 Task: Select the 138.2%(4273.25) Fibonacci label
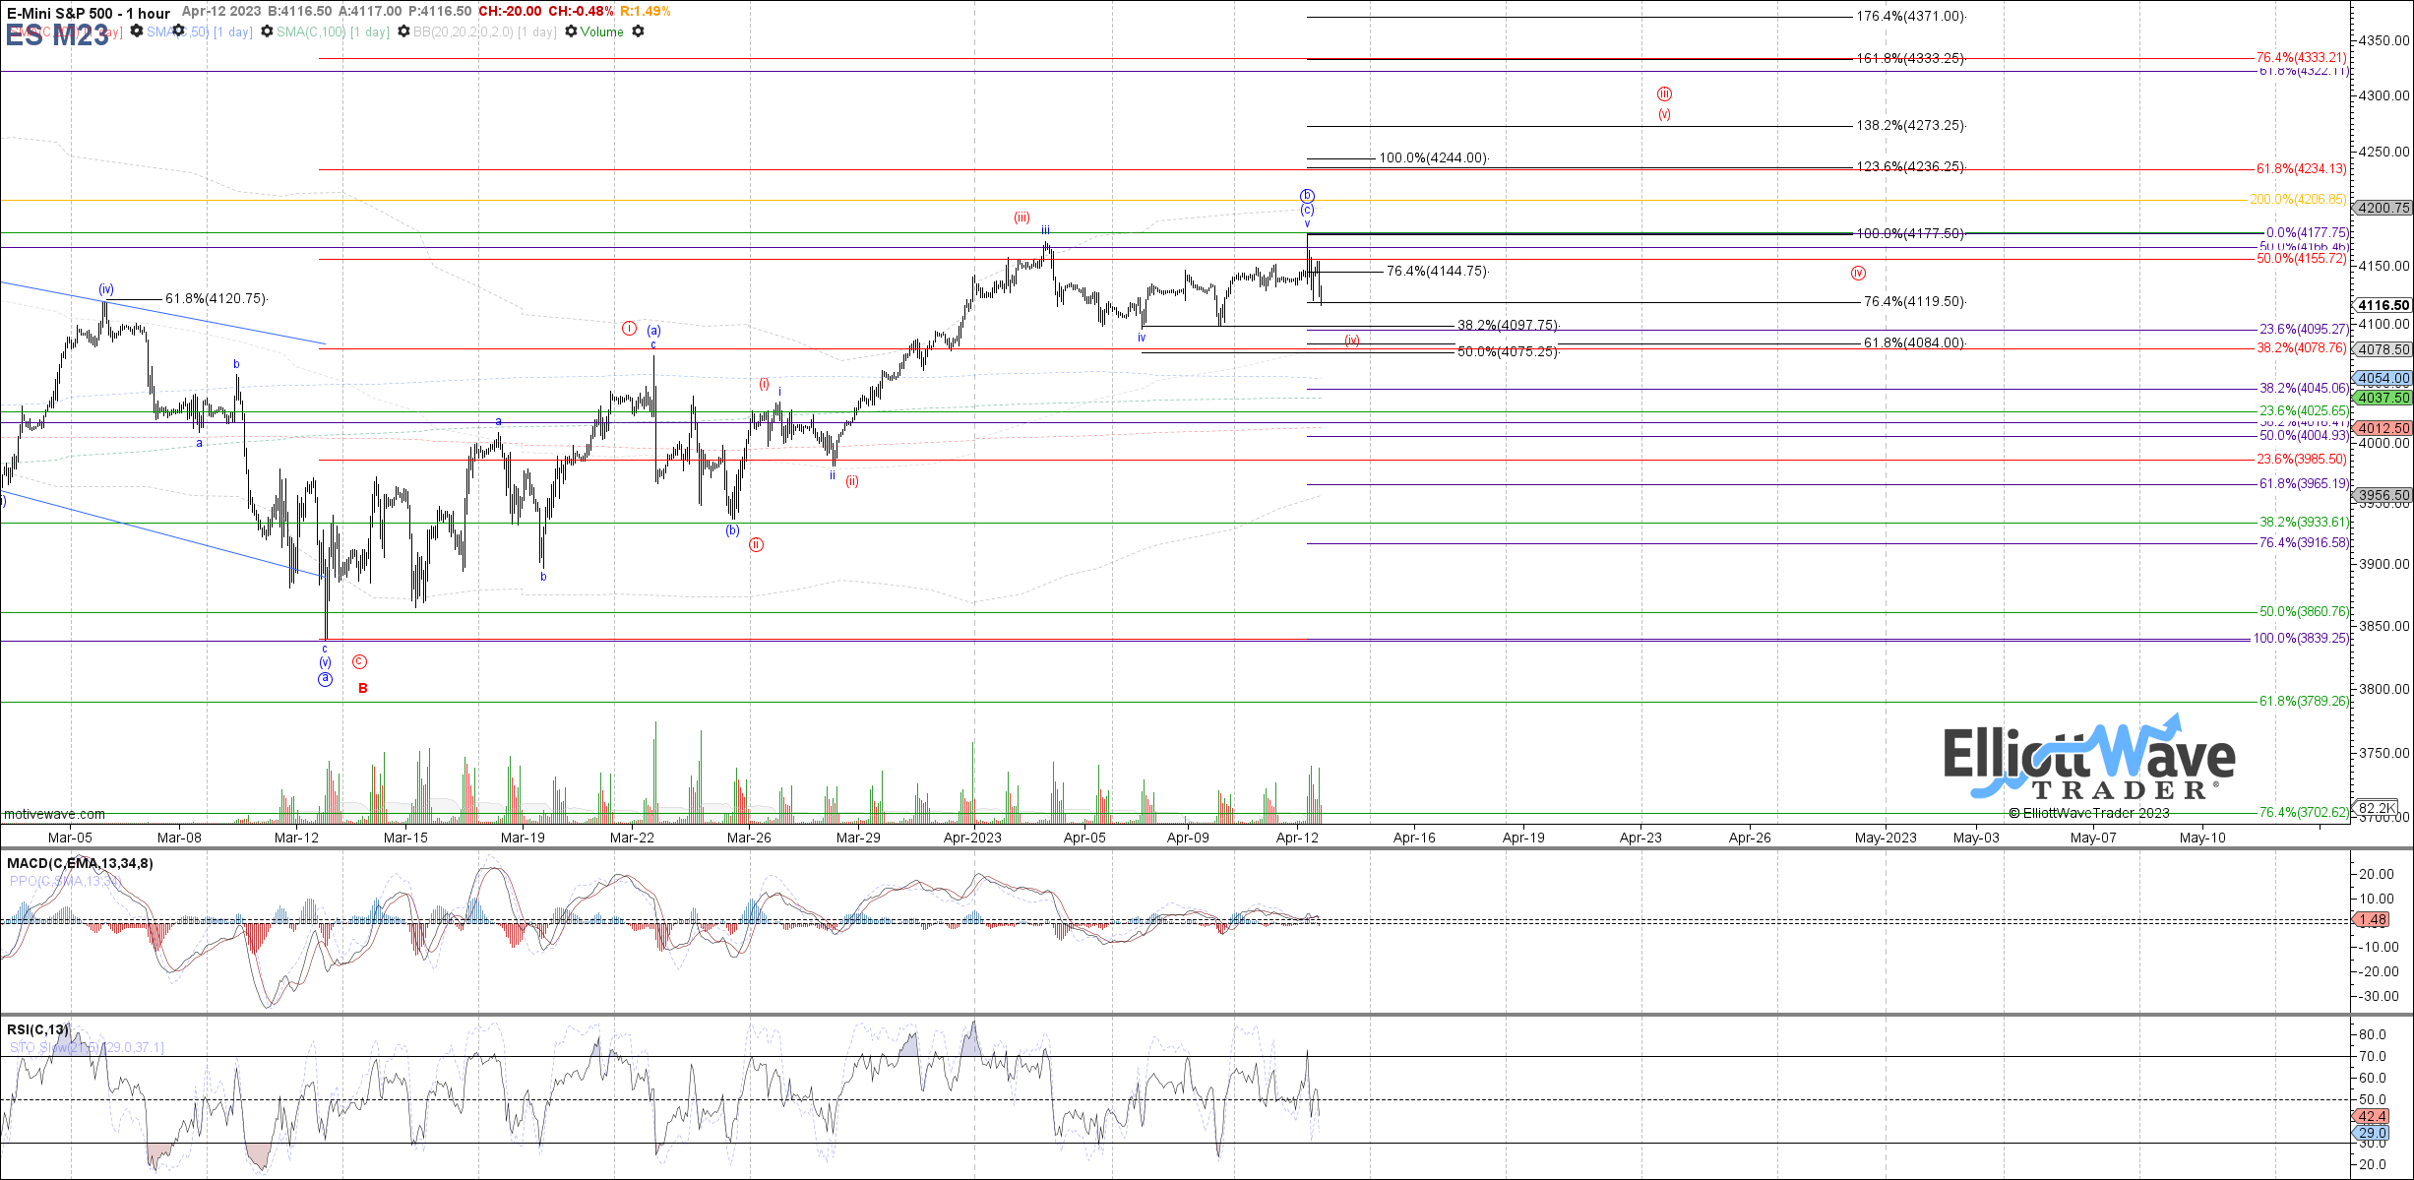point(1910,126)
